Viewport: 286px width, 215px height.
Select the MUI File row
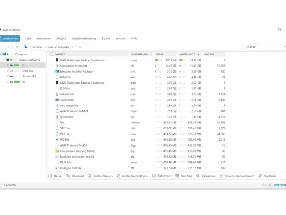coord(137,134)
